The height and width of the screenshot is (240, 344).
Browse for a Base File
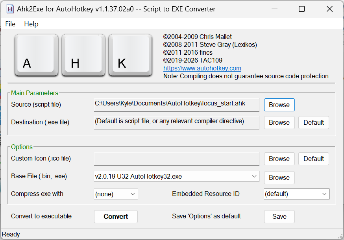[x=279, y=177]
